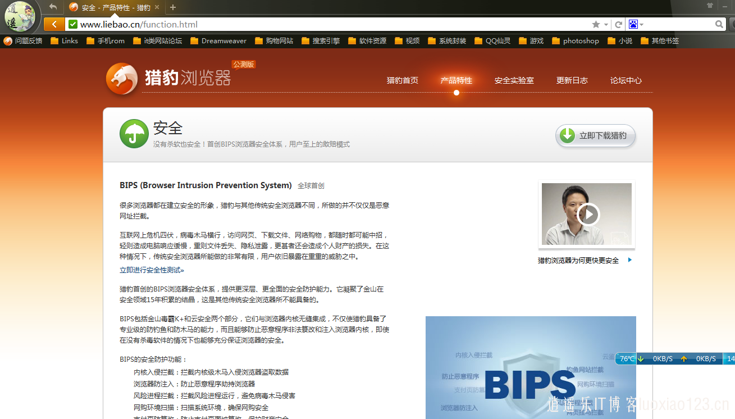Open the QQ仙灵 bookmark folder
The width and height of the screenshot is (735, 419).
492,40
